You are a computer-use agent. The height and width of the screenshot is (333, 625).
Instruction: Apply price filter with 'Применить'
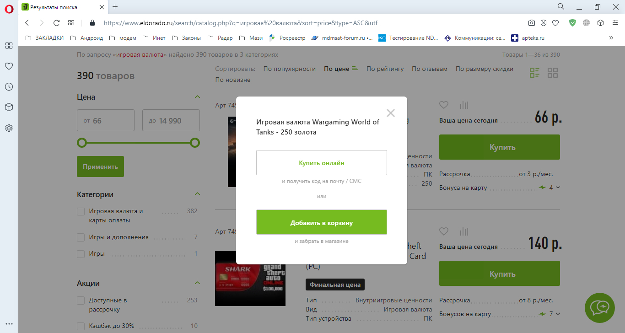pyautogui.click(x=100, y=166)
